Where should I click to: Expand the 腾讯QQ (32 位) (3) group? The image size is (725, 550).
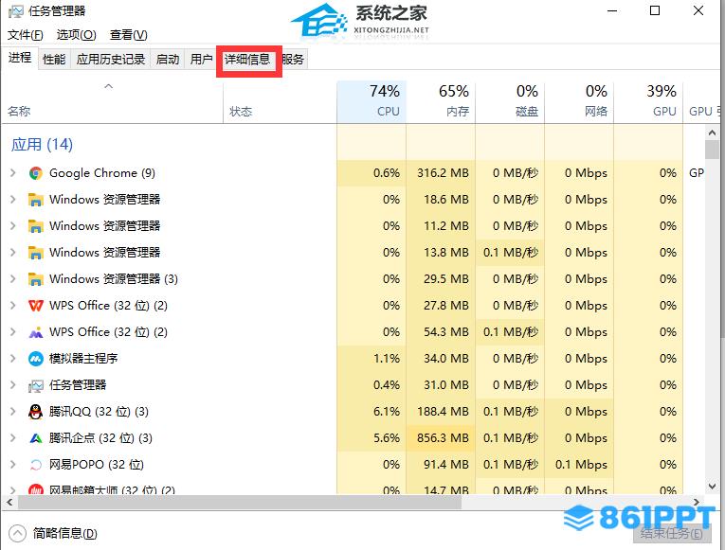tap(13, 412)
